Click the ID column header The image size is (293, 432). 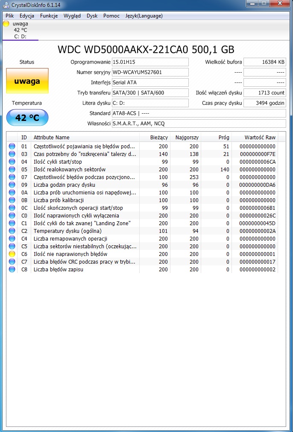coord(24,137)
